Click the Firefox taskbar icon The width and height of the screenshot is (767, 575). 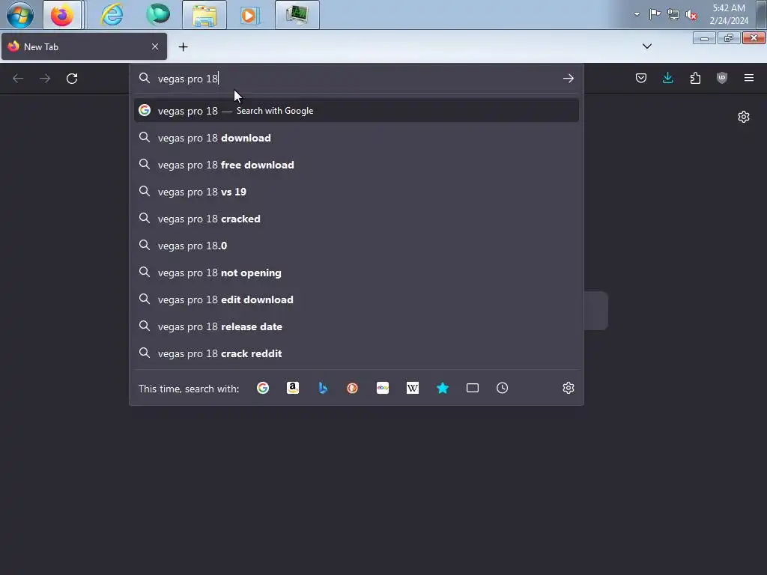pos(62,15)
